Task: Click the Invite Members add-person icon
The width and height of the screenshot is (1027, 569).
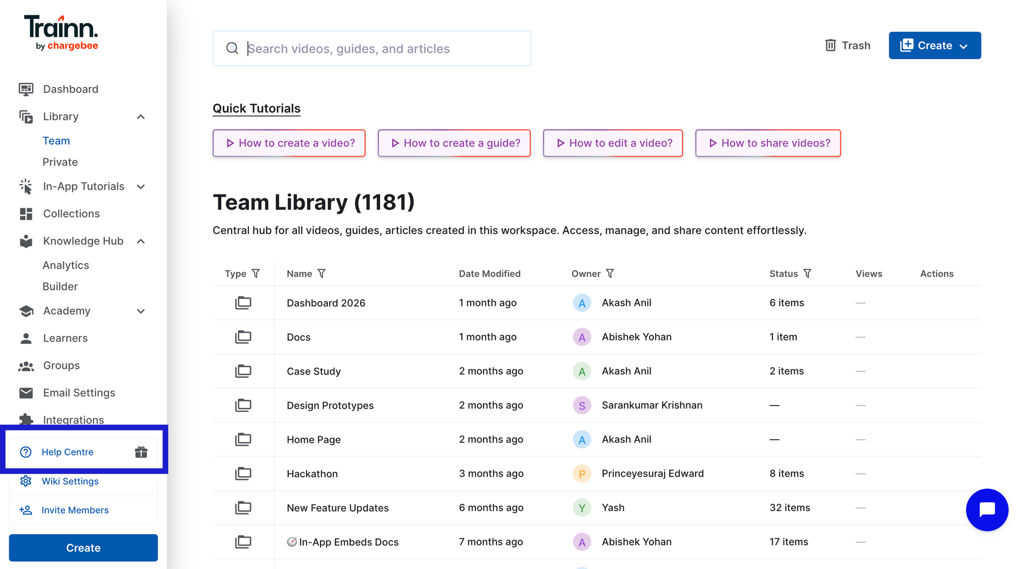Action: 26,510
